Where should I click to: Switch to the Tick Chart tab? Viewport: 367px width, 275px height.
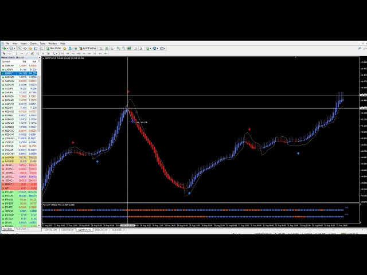[x=21, y=229]
